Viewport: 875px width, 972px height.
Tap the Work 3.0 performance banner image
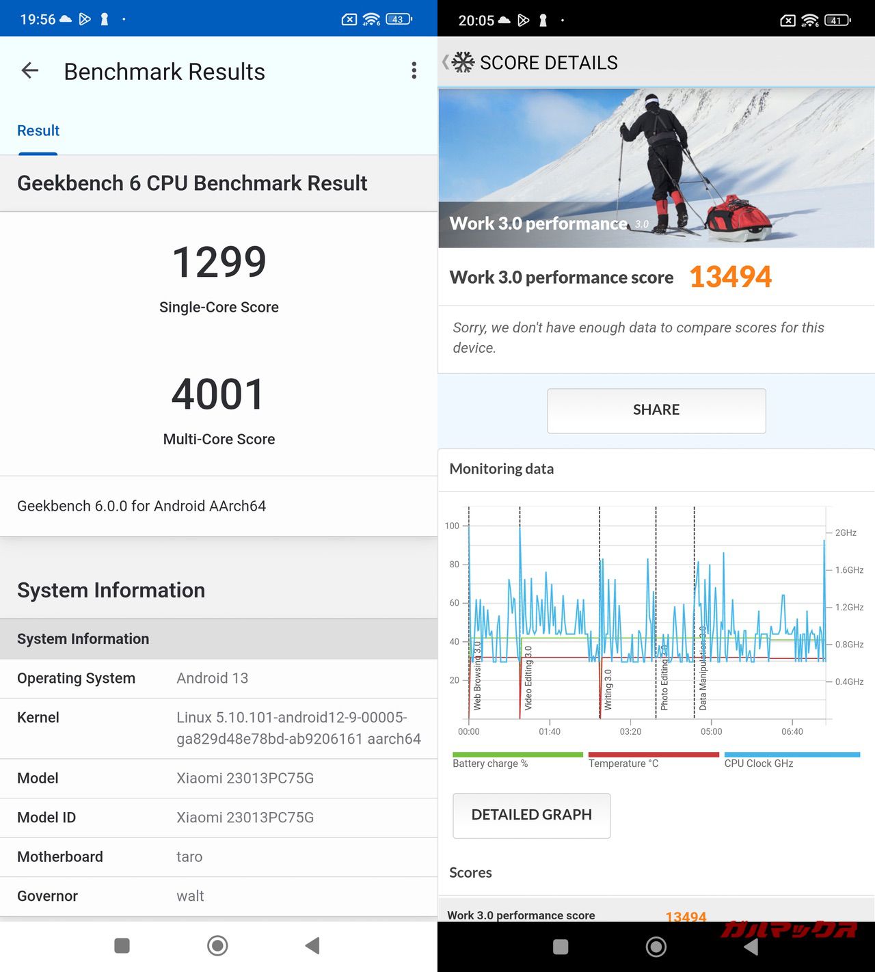(656, 167)
